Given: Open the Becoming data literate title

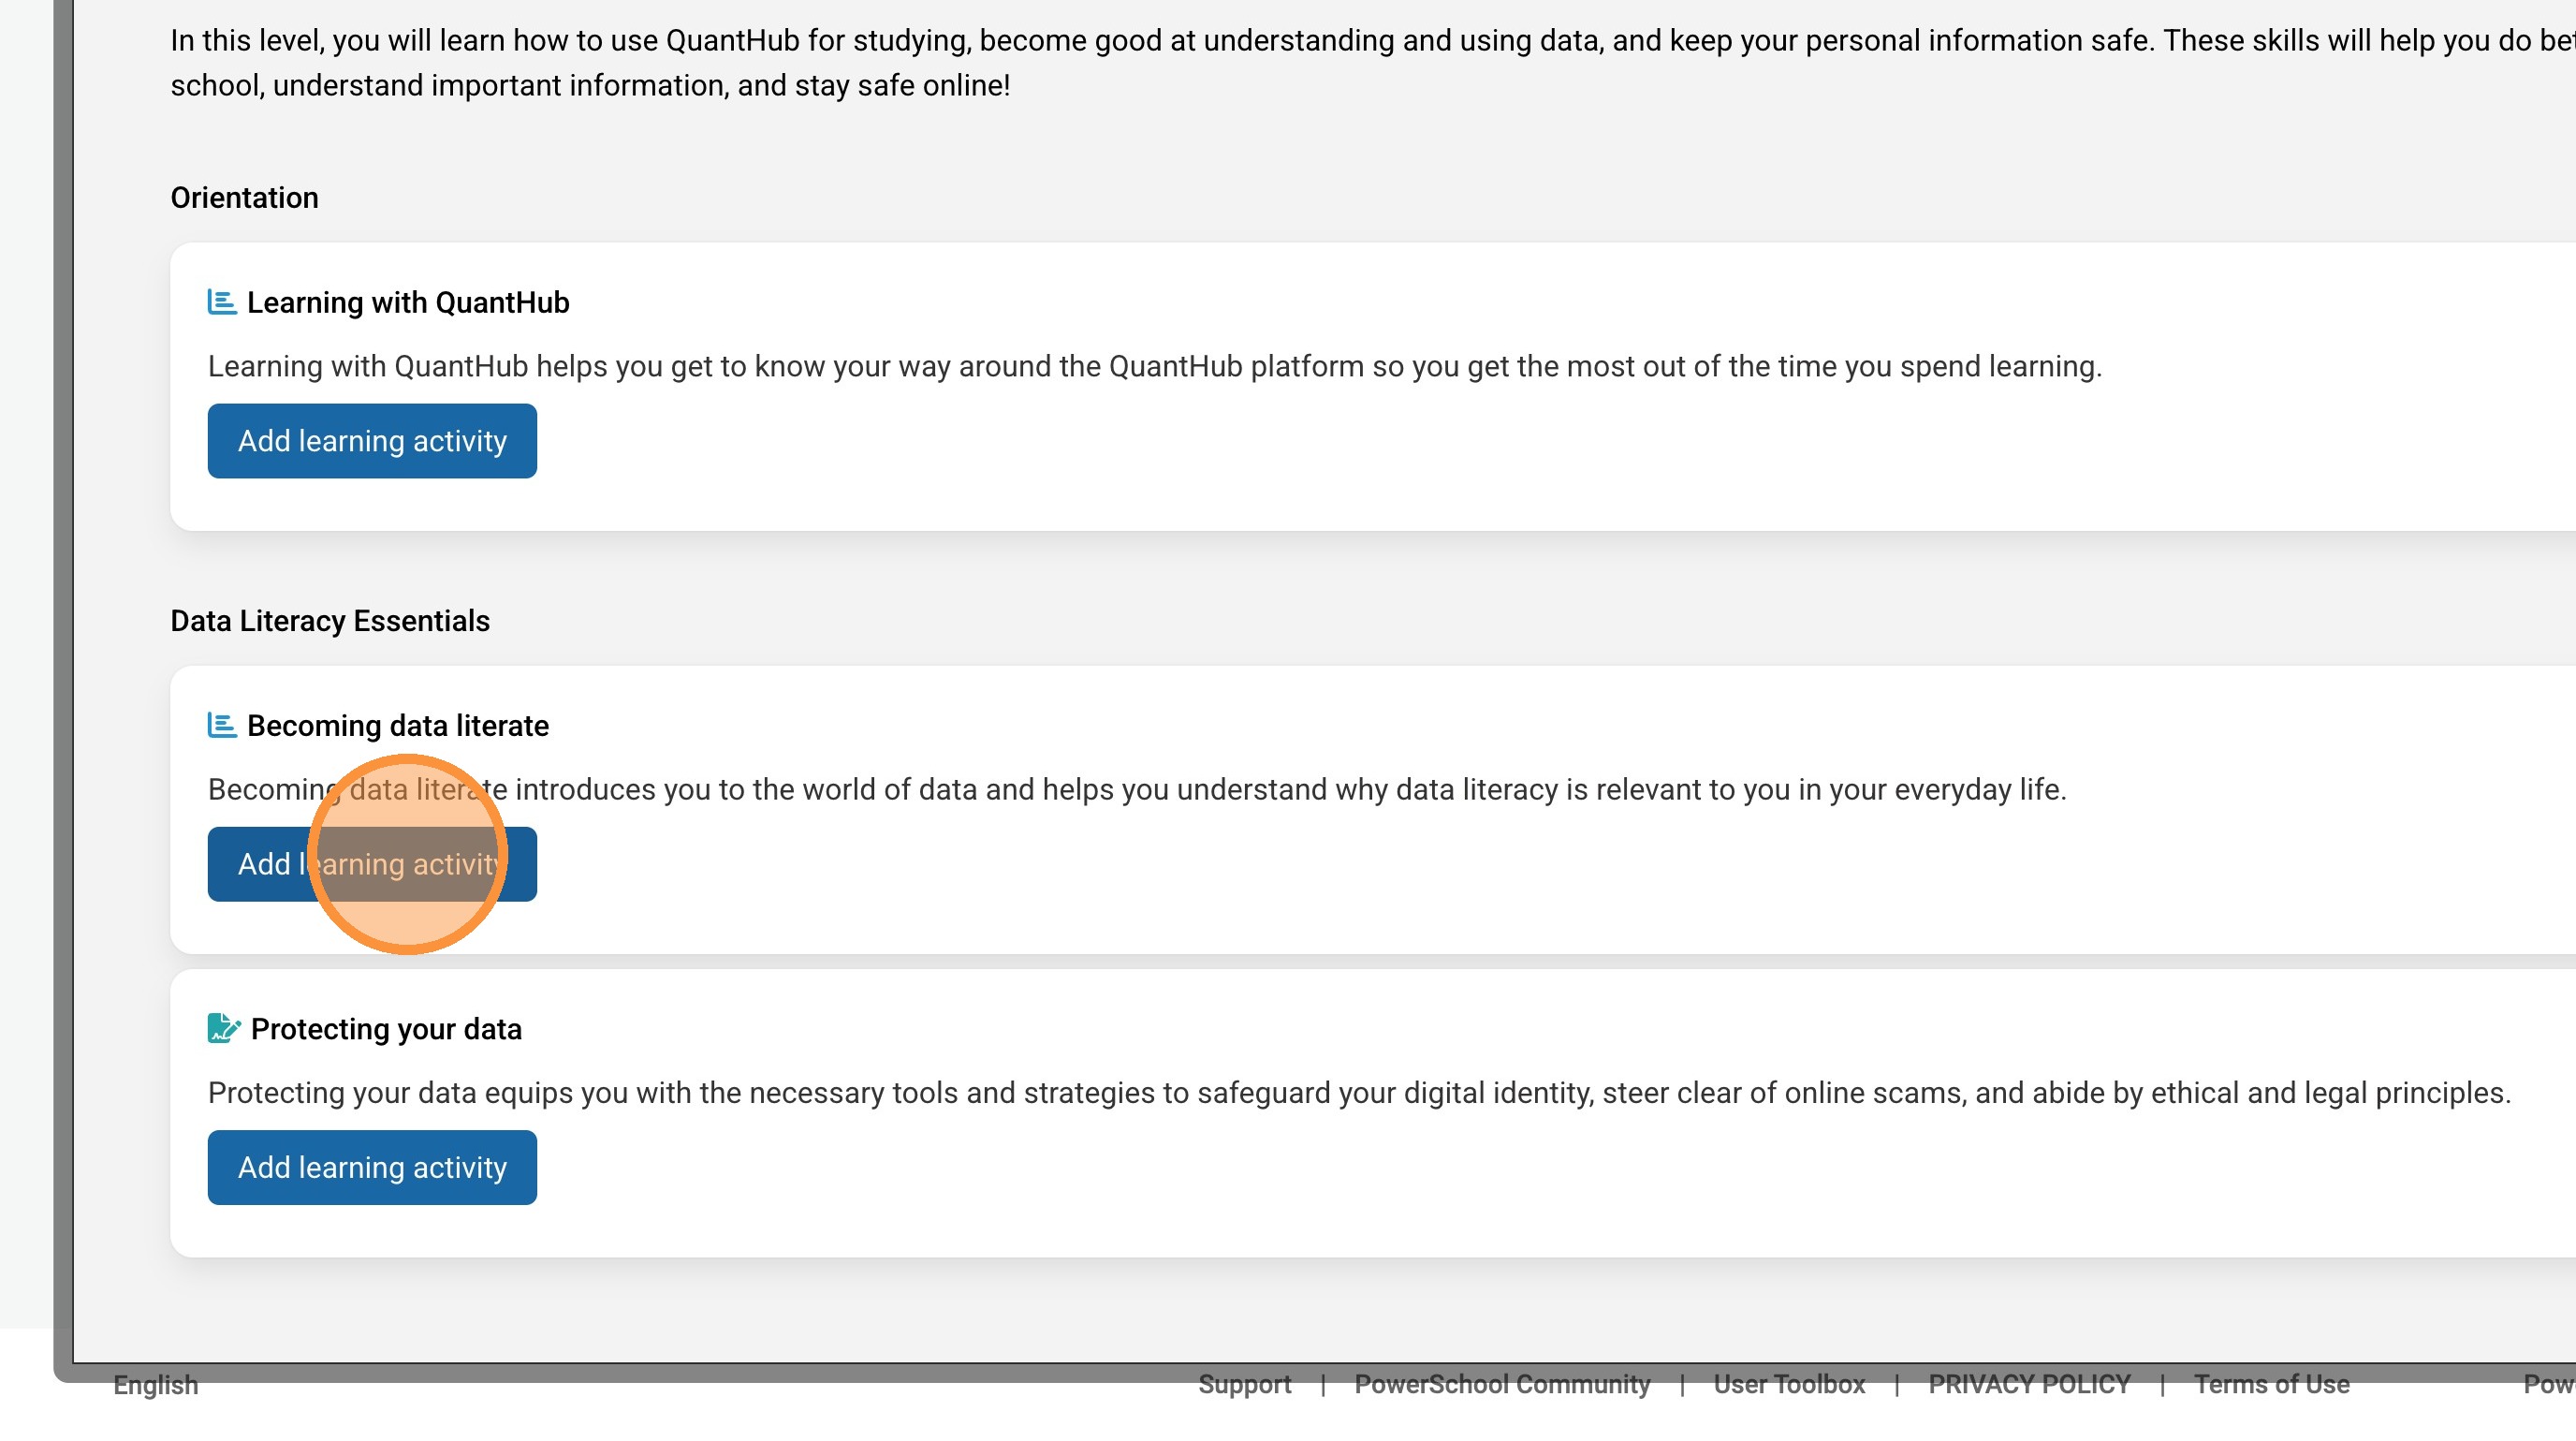Looking at the screenshot, I should coord(398,725).
